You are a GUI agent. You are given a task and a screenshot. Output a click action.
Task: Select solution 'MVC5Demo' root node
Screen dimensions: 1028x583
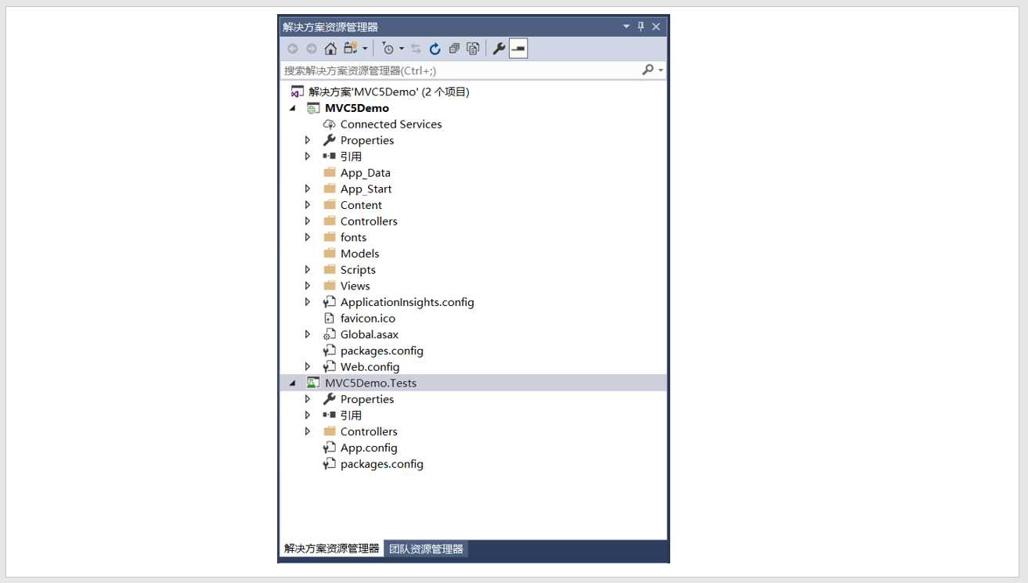pos(389,92)
